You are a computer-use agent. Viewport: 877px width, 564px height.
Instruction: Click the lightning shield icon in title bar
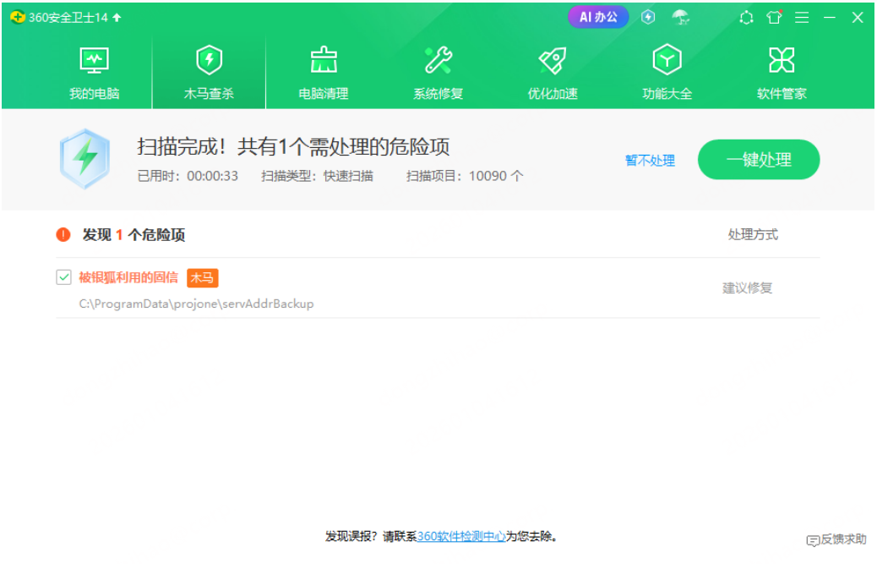[x=648, y=17]
